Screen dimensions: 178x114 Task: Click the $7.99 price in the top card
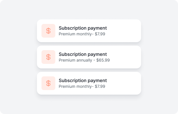[x=100, y=34]
